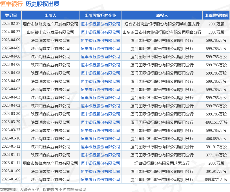230x192 pixels.
Task: Open 恒丰银行股份有限公司 link in 2023-03-29 row
Action: 100,122
